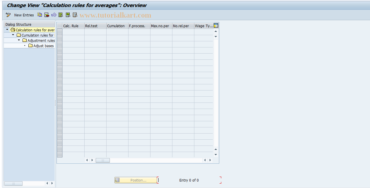
Task: Click far-right horizontal scroll right arrow
Action: [210, 160]
